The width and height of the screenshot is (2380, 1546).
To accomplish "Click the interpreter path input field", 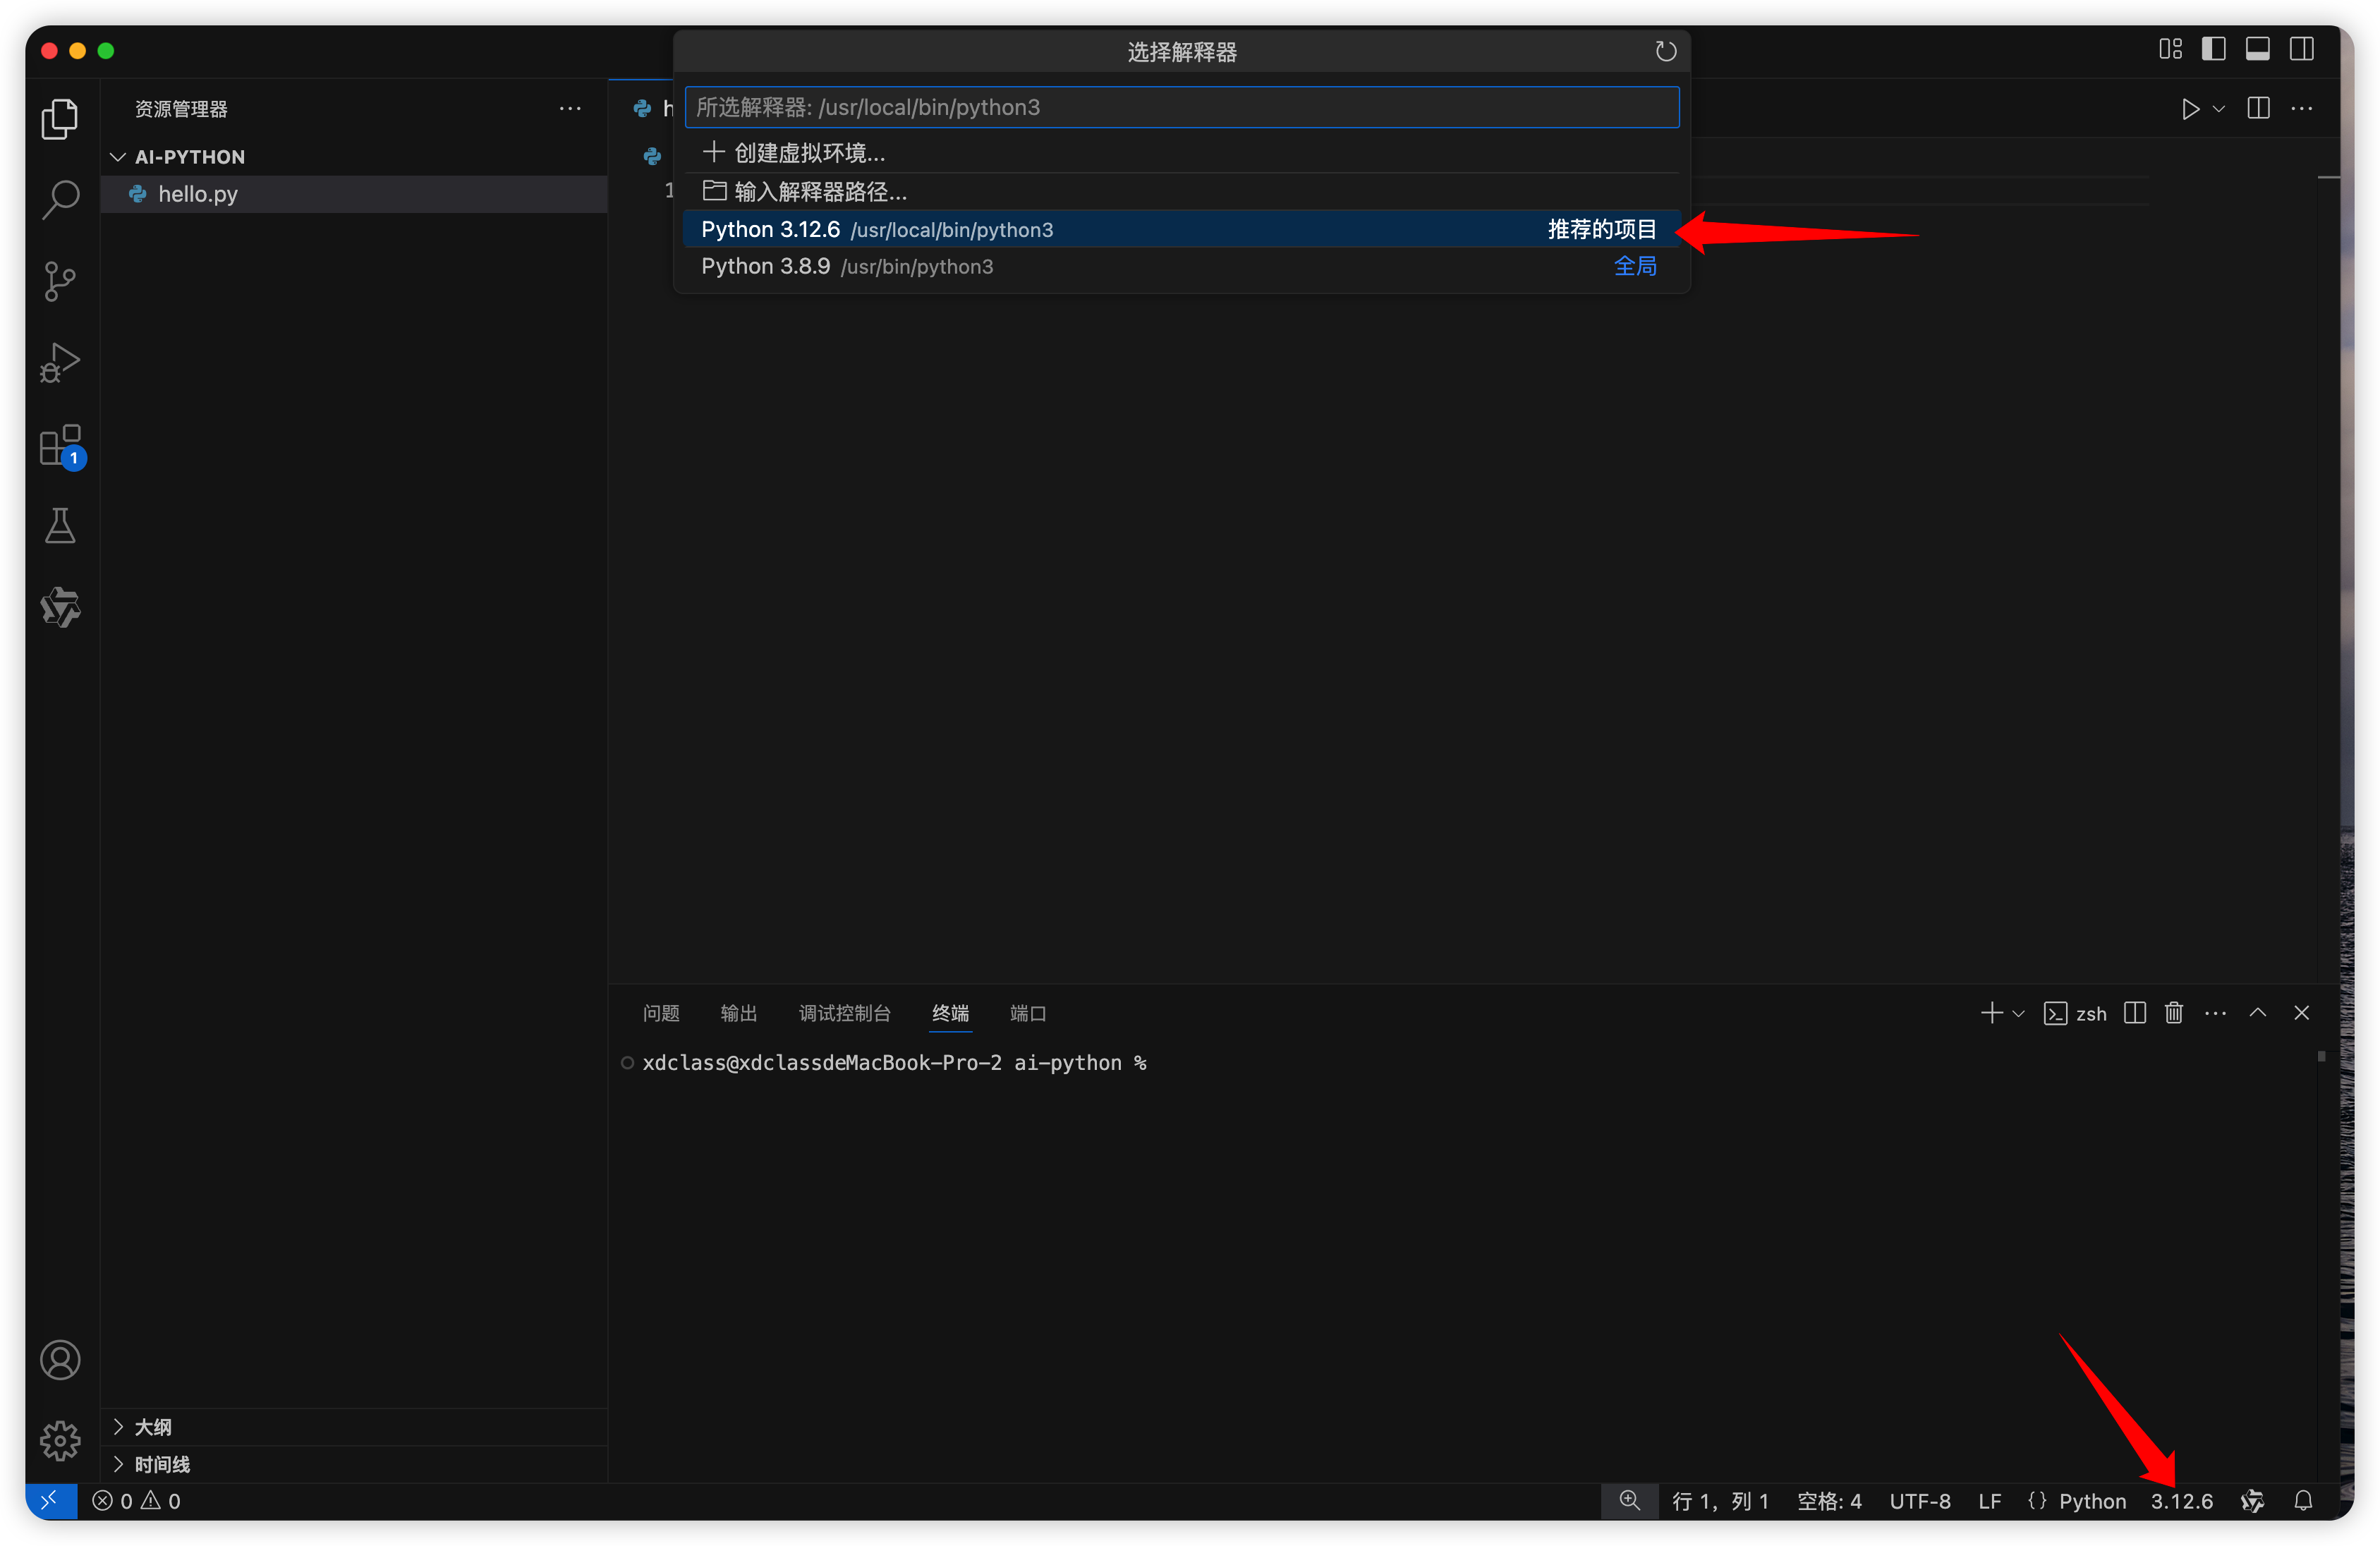I will point(1181,107).
